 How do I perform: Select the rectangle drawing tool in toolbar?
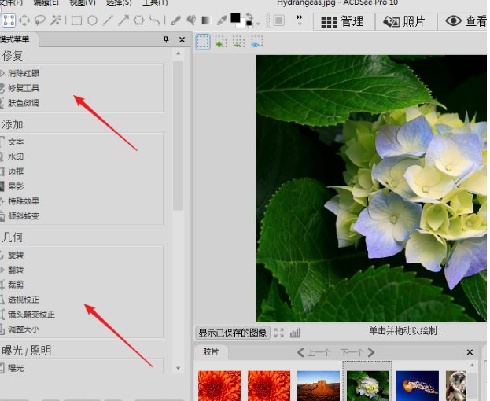[x=76, y=20]
